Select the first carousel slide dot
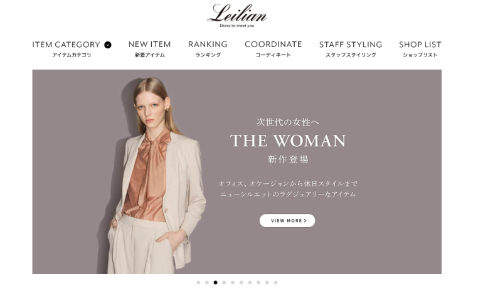483x293 pixels. [198, 282]
